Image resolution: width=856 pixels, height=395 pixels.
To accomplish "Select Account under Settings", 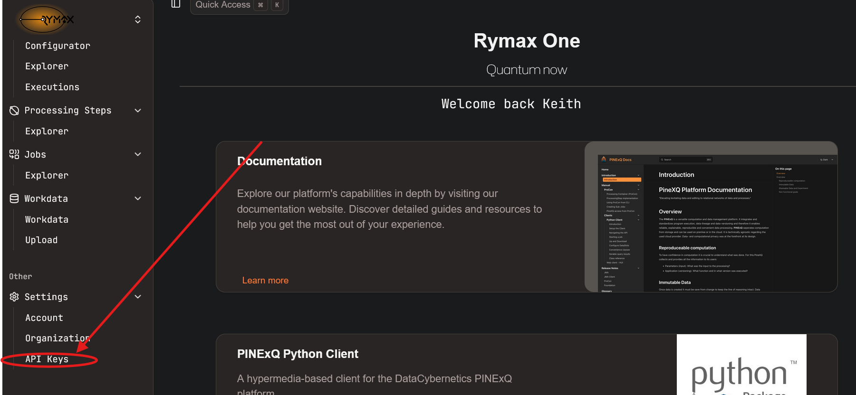I will click(x=44, y=318).
